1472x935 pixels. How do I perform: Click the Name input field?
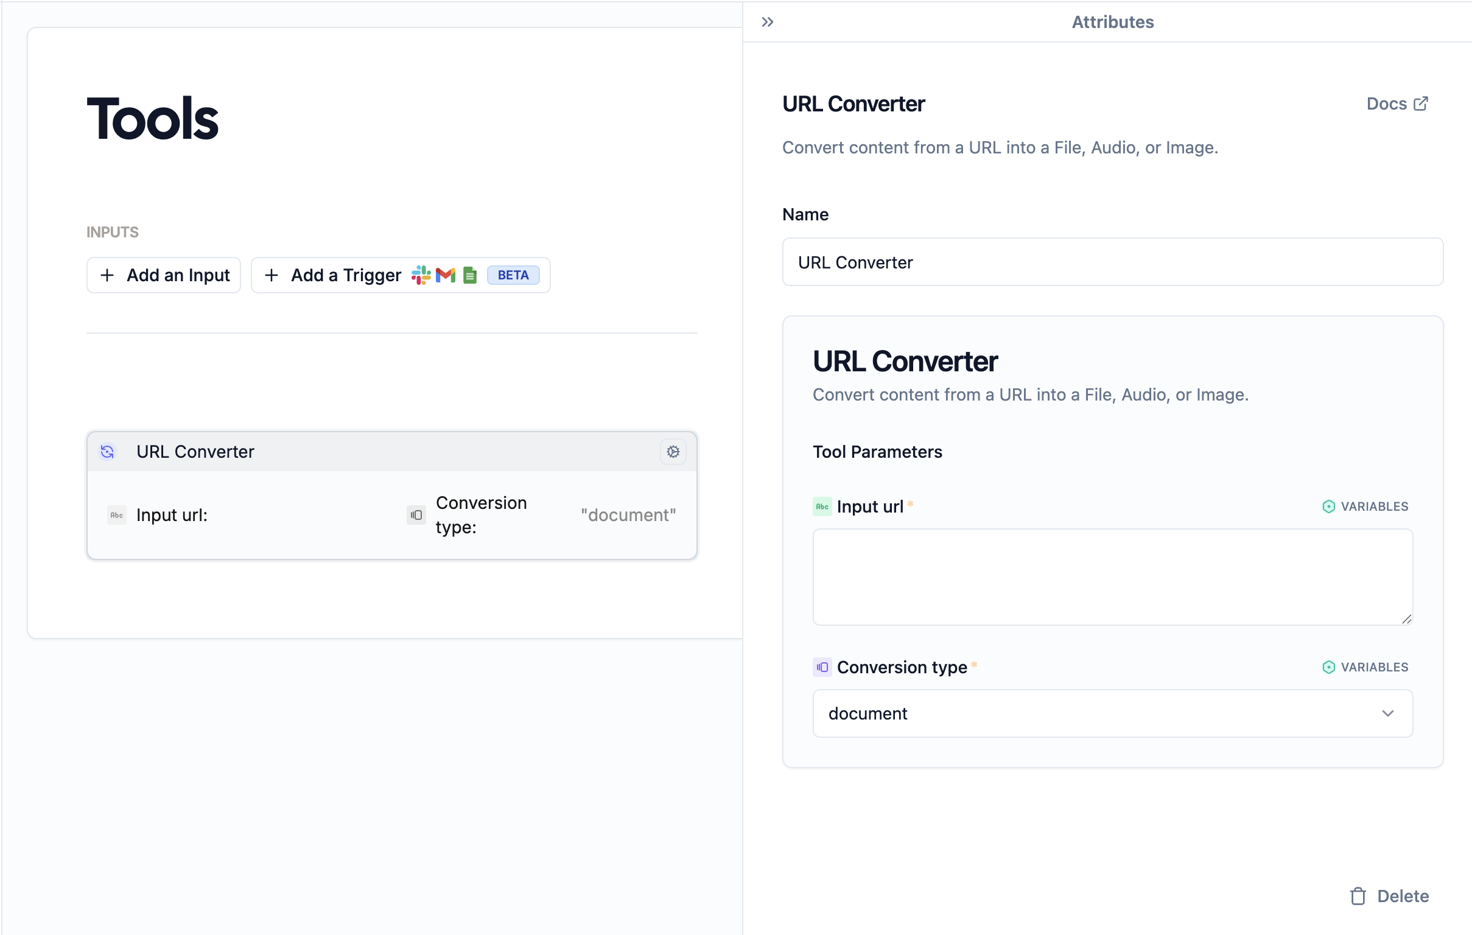tap(1113, 262)
